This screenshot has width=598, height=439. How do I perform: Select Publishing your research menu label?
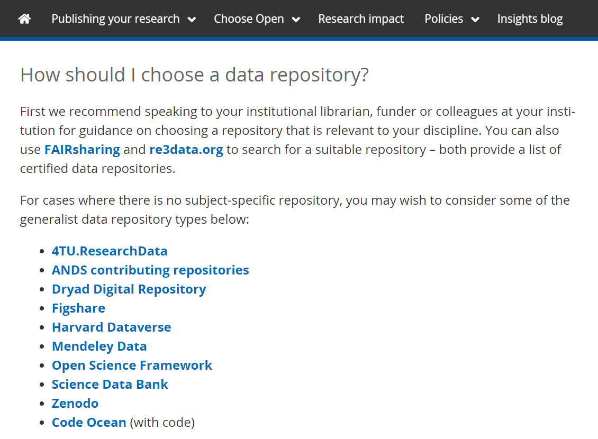point(115,19)
